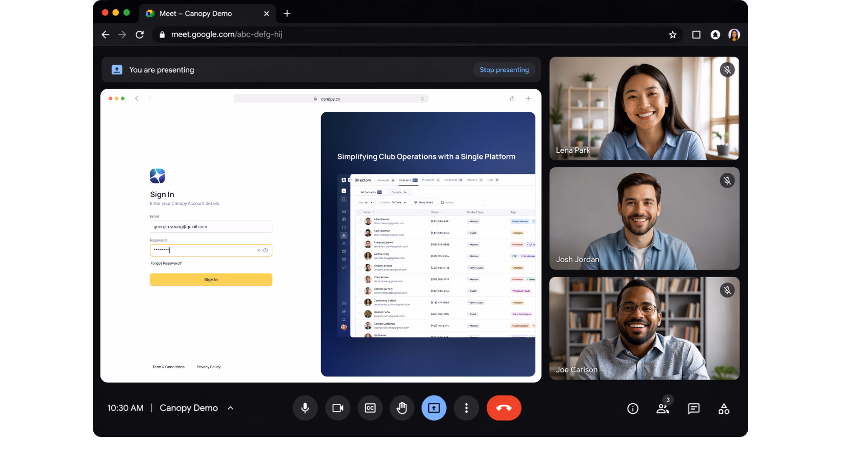Image resolution: width=841 pixels, height=476 pixels.
Task: Open the in-call chat panel
Action: 693,408
